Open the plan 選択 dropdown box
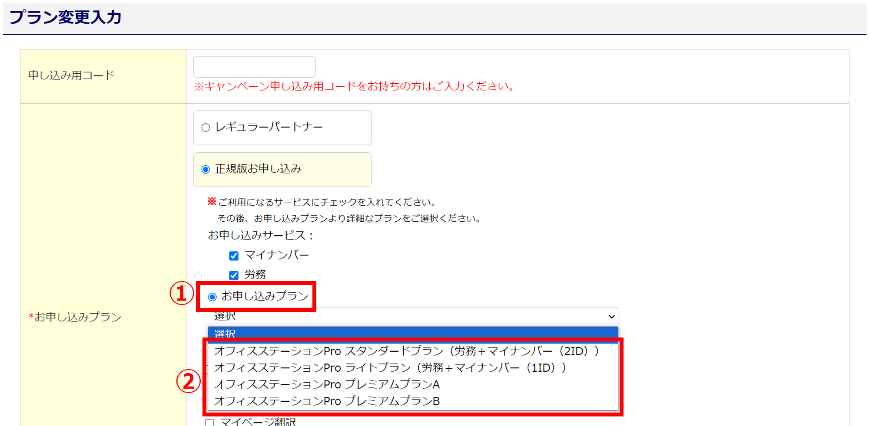The image size is (869, 426). (413, 317)
